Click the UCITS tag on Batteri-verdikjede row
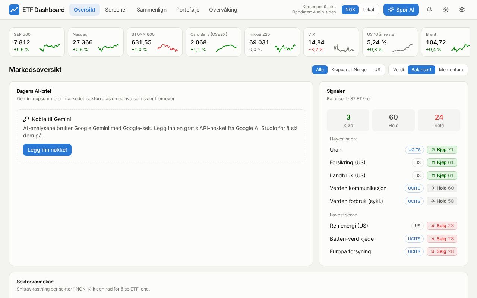 [414, 239]
